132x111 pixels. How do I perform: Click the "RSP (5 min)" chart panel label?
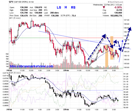coord(15,73)
